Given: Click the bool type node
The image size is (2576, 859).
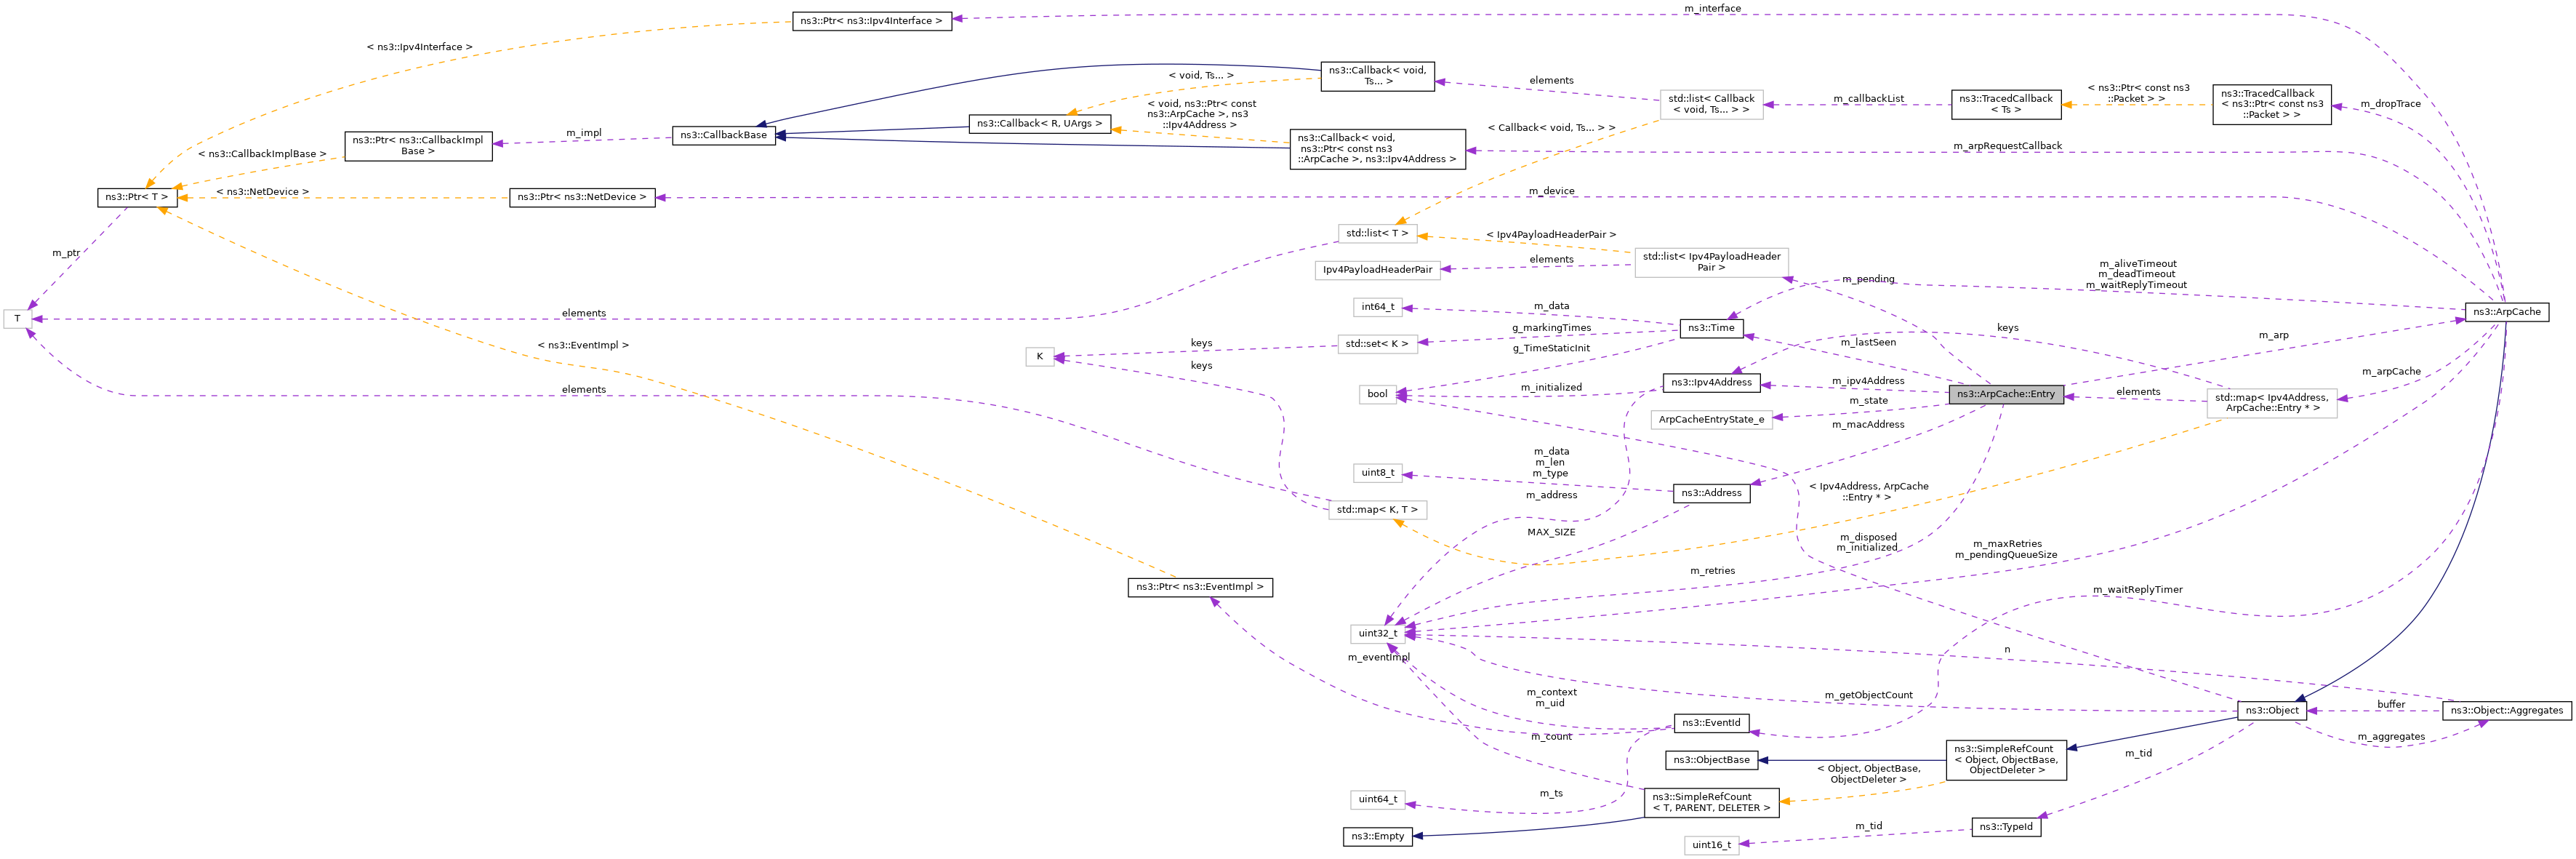Looking at the screenshot, I should pyautogui.click(x=1377, y=393).
